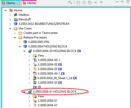Image resolution: width=131 pixels, height=108 pixels.
Task: Switch to the second Home tab
Action: (x=29, y=3)
